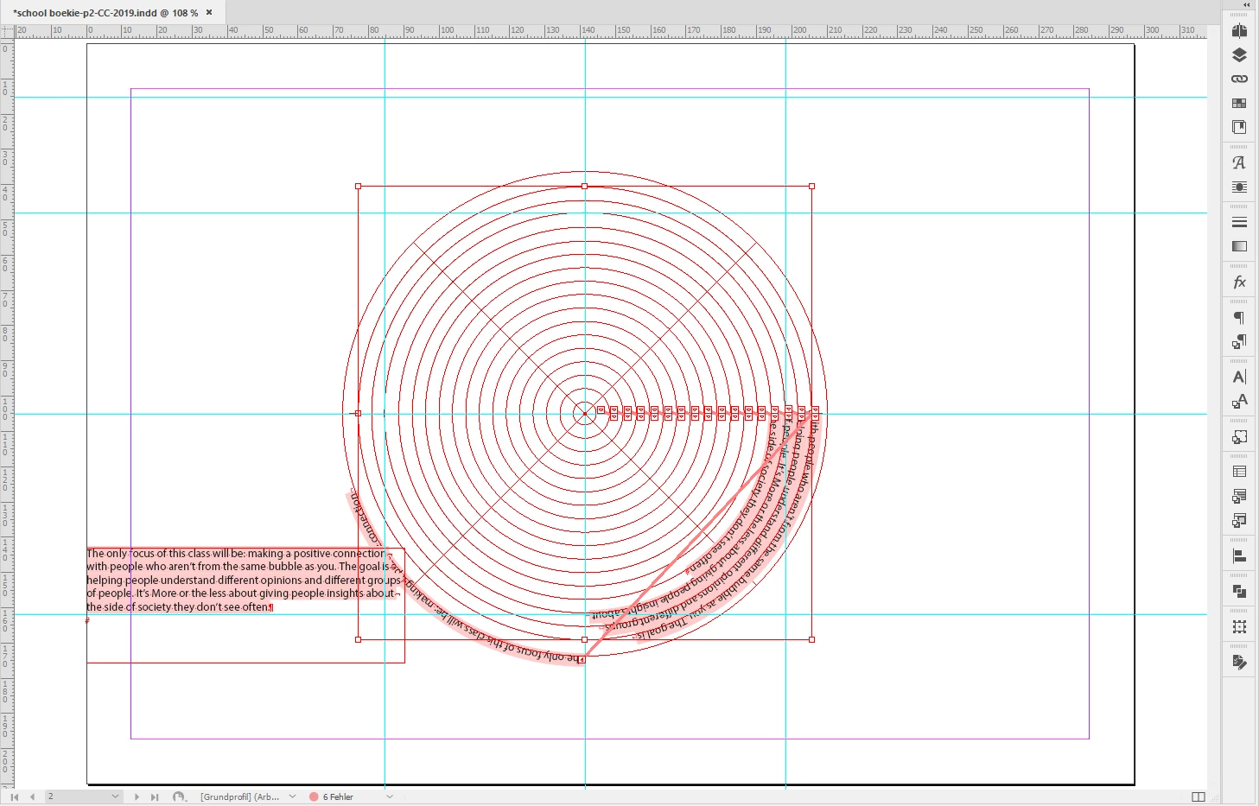Toggle split layout view in status bar
Screen dimensions: 1259x806
click(x=1199, y=796)
